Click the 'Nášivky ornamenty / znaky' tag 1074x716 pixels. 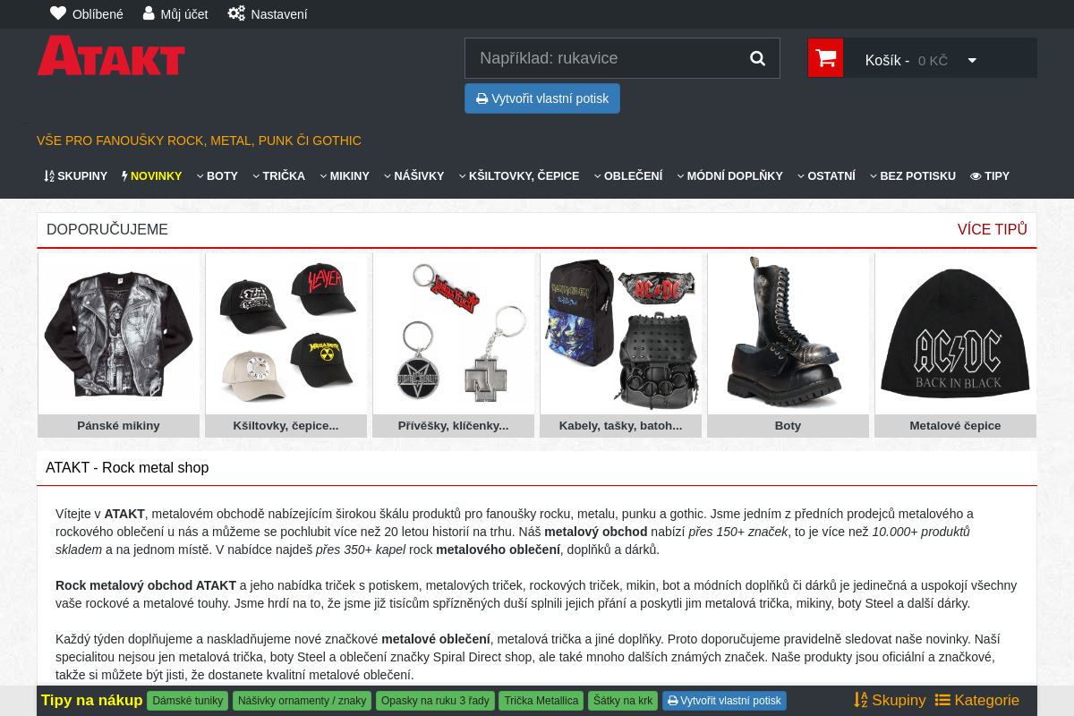click(x=303, y=701)
